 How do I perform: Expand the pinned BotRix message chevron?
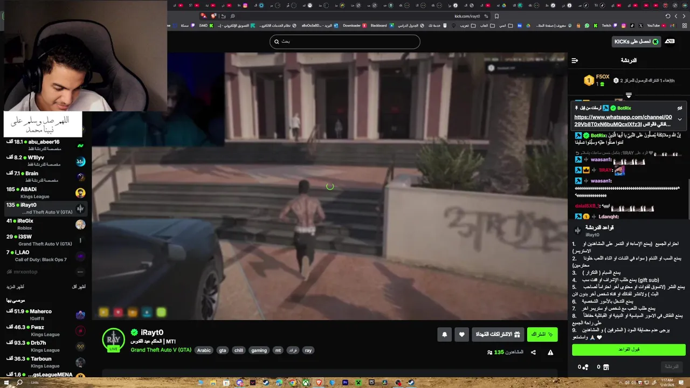click(680, 119)
